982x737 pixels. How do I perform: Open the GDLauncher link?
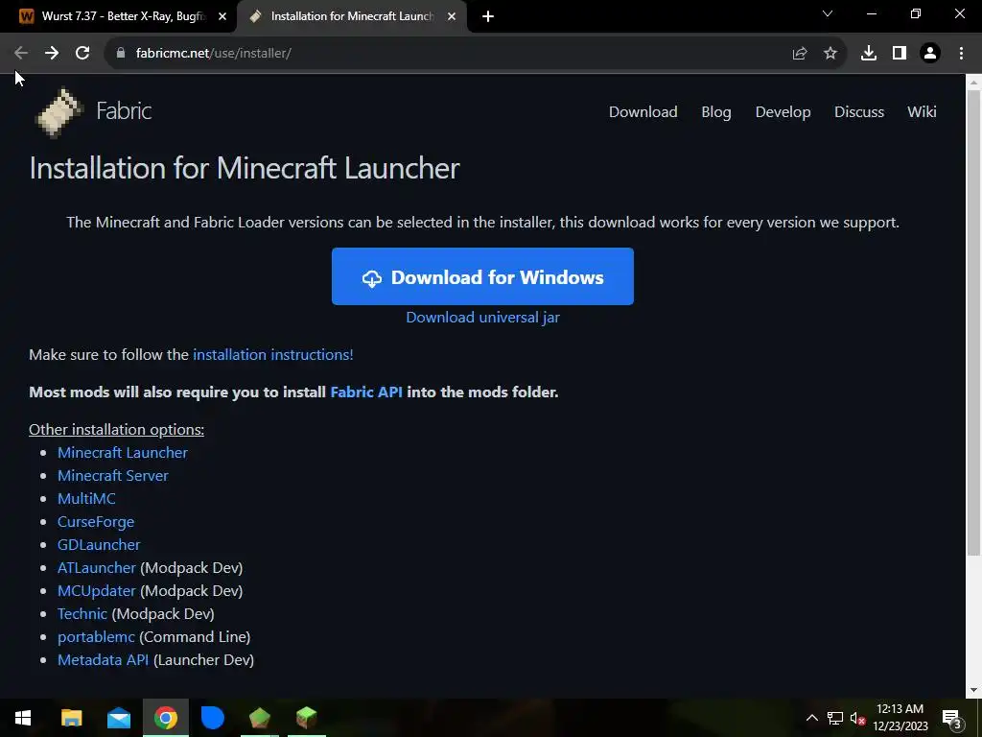tap(99, 545)
